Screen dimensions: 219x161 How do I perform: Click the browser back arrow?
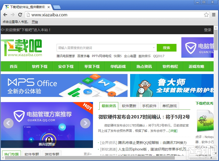coord(5,15)
